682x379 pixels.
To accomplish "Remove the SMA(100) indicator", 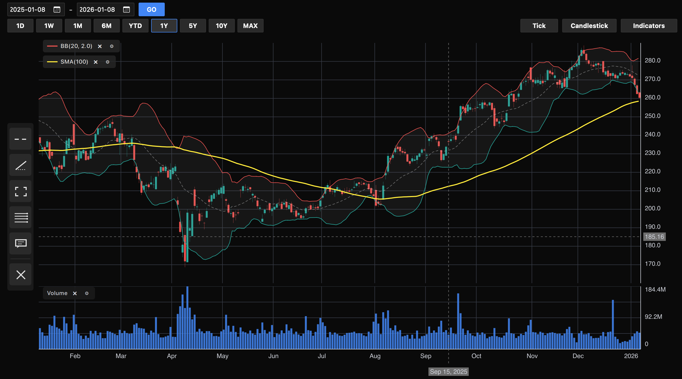I will (96, 62).
